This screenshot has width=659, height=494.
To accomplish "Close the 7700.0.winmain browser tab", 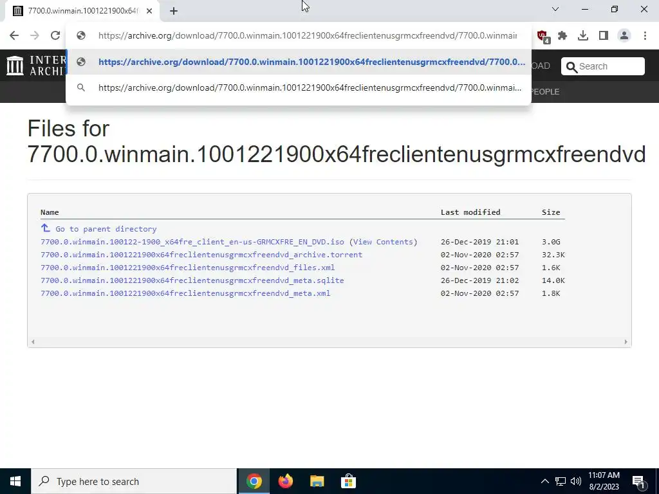I will click(x=149, y=11).
